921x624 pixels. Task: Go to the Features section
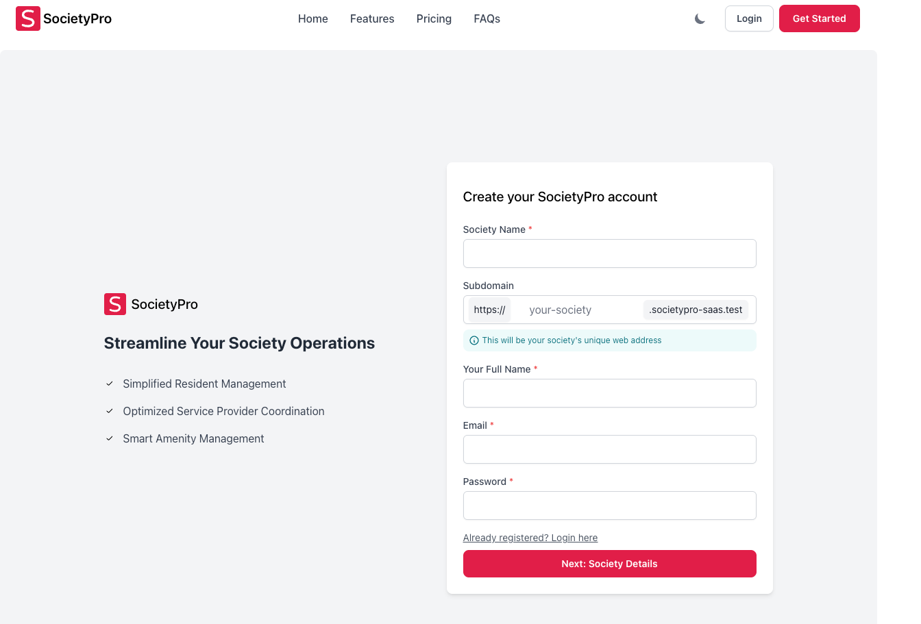pos(372,19)
